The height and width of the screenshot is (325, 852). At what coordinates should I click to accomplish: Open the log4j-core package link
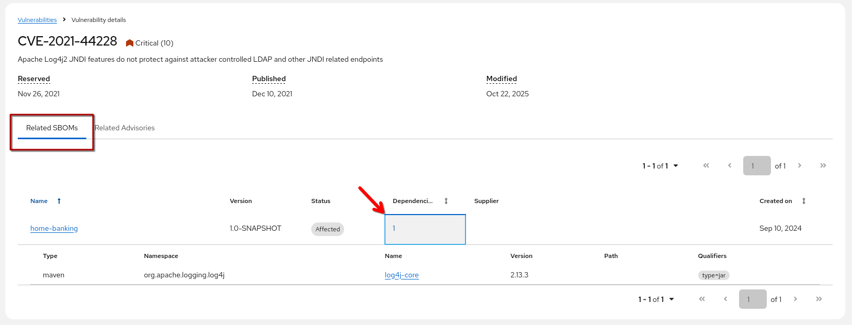tap(402, 275)
